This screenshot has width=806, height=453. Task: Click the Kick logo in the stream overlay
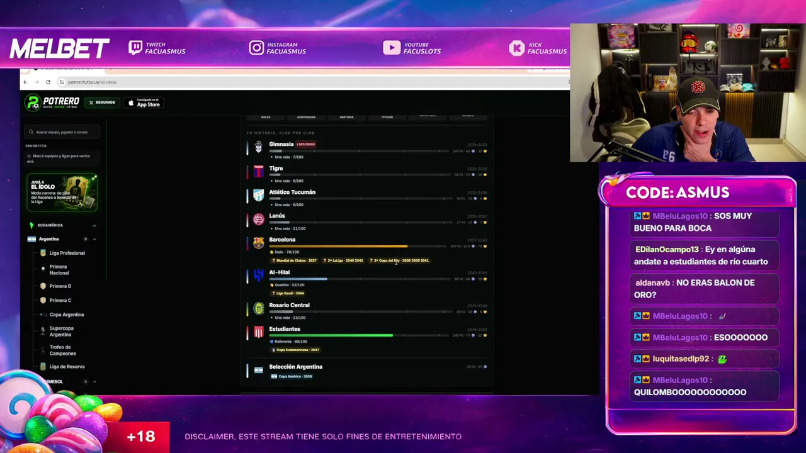click(x=517, y=48)
